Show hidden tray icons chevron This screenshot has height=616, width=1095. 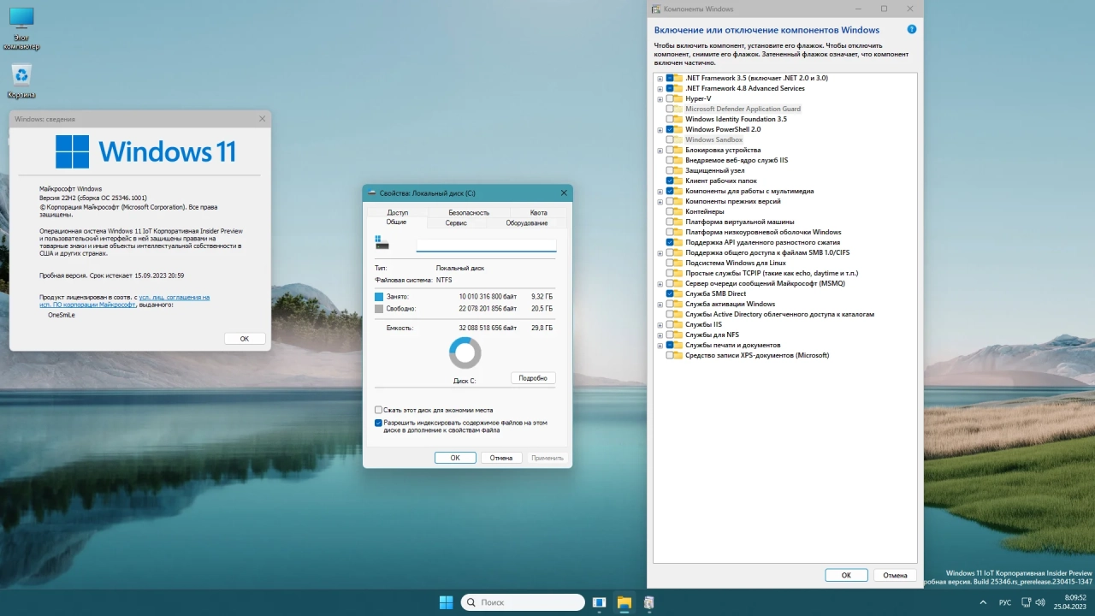point(981,602)
